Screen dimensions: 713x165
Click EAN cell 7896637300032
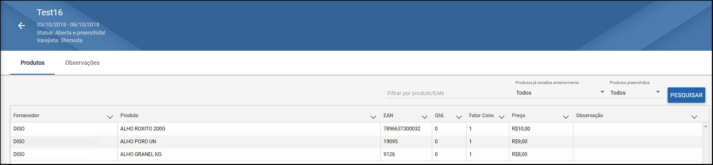[x=402, y=129]
